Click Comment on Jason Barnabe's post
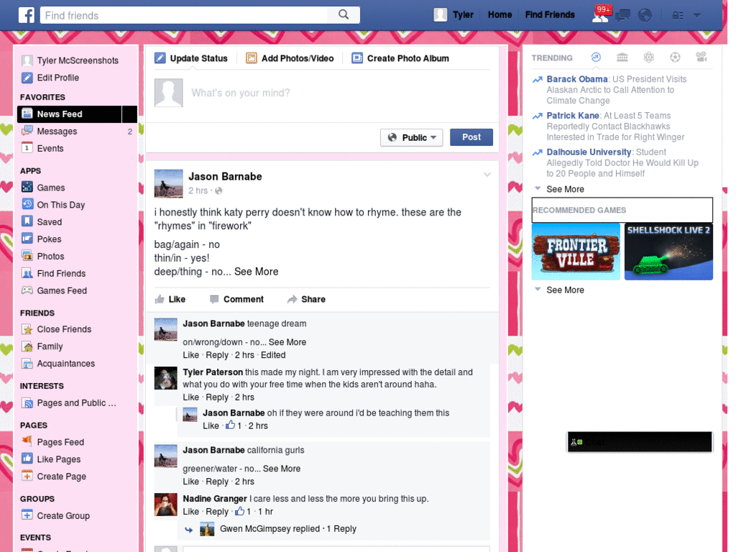The height and width of the screenshot is (552, 736). (236, 299)
